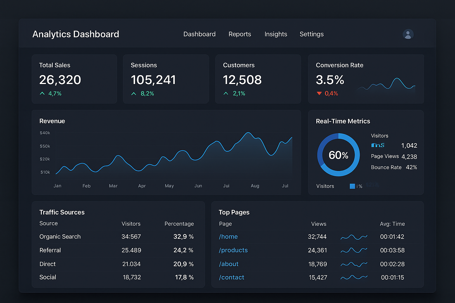455x303 pixels.
Task: Click the red down arrow on Conversion Rate
Action: click(x=319, y=93)
